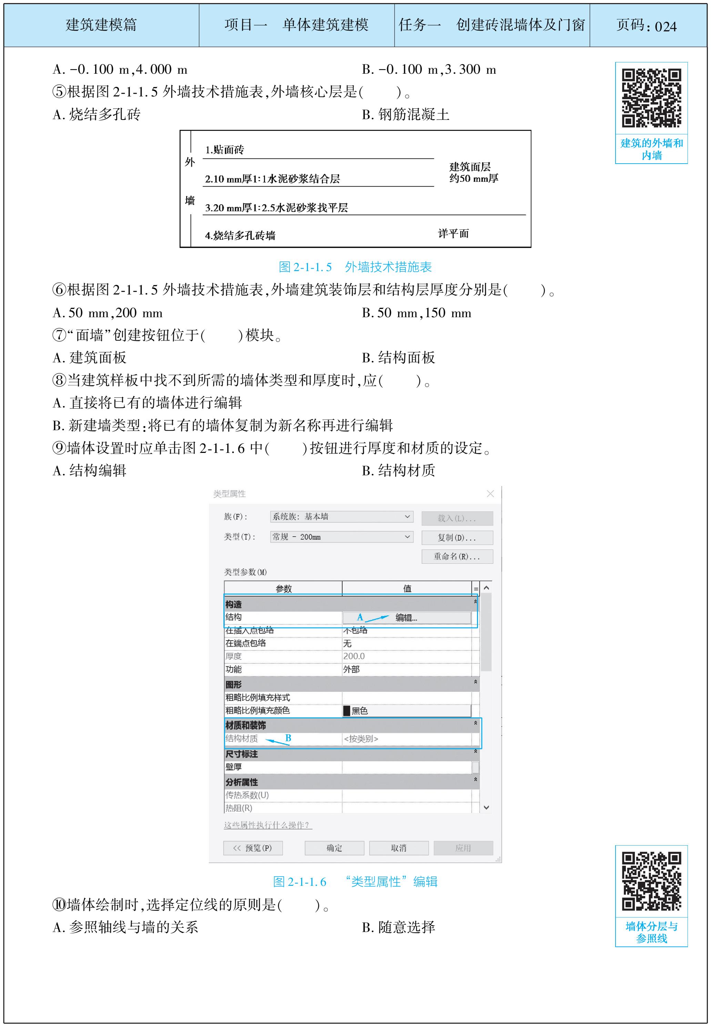This screenshot has height=1026, width=711.
Task: Click the black 粗略比例填充颜色 swatch
Action: pos(347,711)
